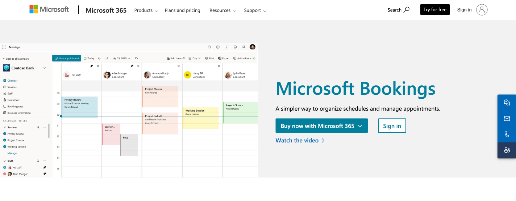Click the Print toolbar item
516x201 pixels.
pyautogui.click(x=209, y=58)
